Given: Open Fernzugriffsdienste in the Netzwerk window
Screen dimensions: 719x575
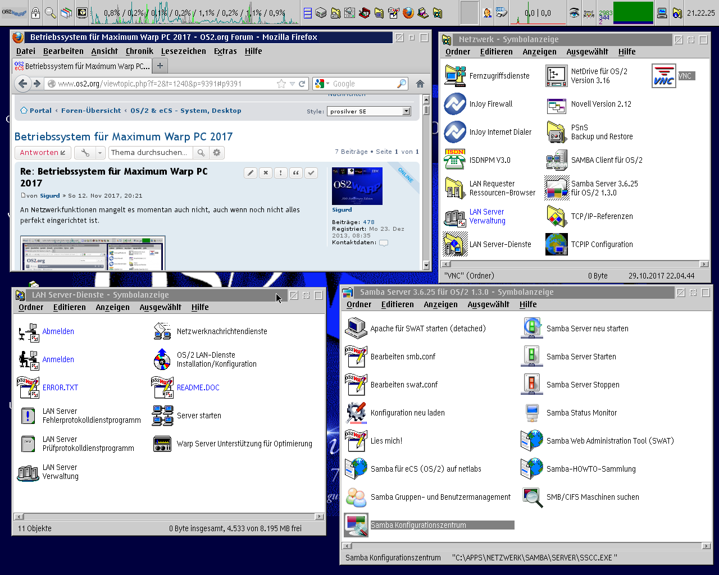Looking at the screenshot, I should tap(455, 76).
